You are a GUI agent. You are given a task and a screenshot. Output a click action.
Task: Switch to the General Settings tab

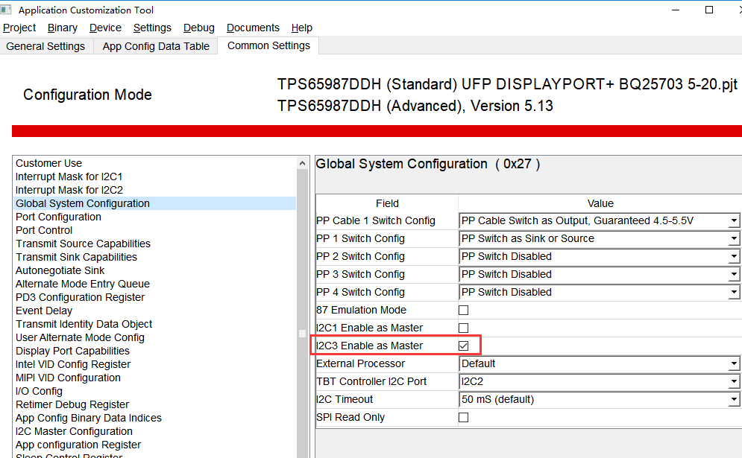point(46,46)
